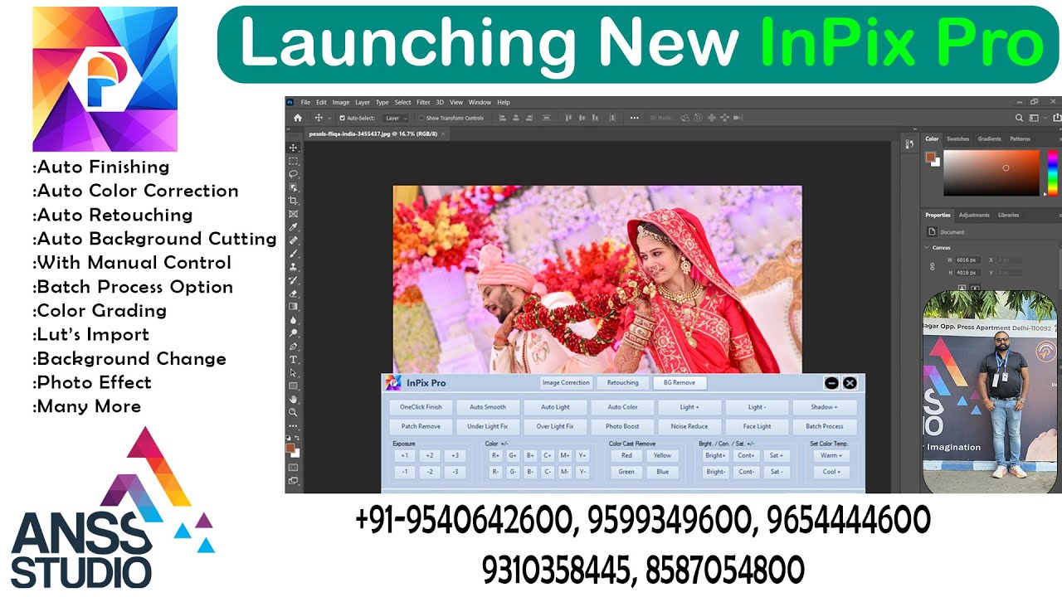Image resolution: width=1062 pixels, height=597 pixels.
Task: Select the Clone Stamp tool
Action: tap(294, 267)
